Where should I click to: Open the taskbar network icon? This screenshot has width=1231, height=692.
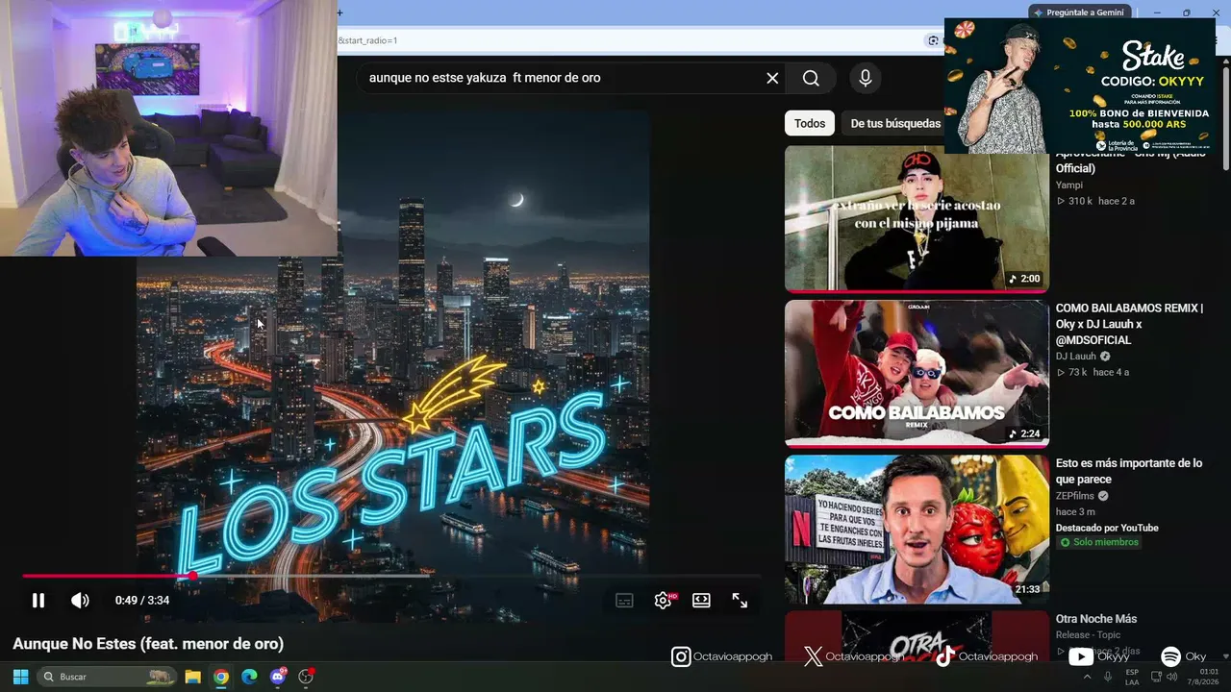[1156, 677]
